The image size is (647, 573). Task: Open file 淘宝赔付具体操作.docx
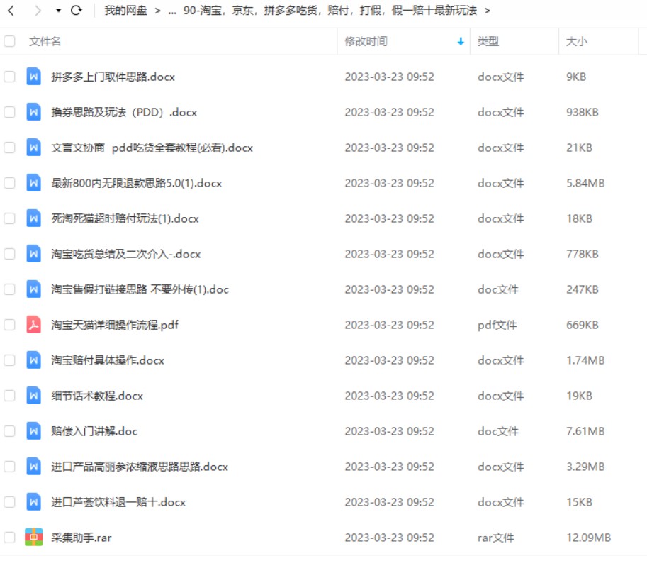[x=108, y=360]
